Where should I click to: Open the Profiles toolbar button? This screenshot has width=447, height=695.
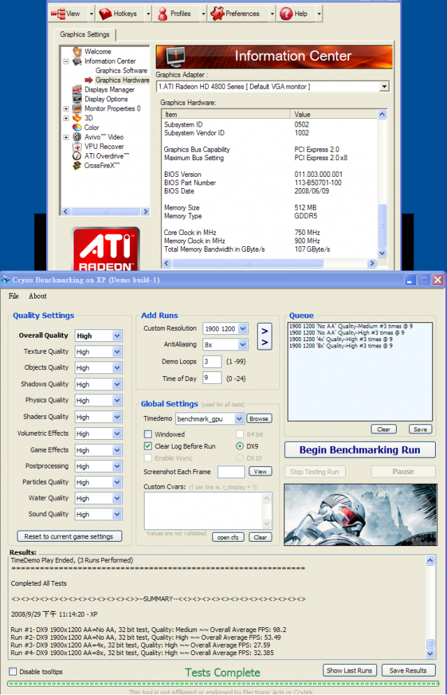pyautogui.click(x=176, y=14)
